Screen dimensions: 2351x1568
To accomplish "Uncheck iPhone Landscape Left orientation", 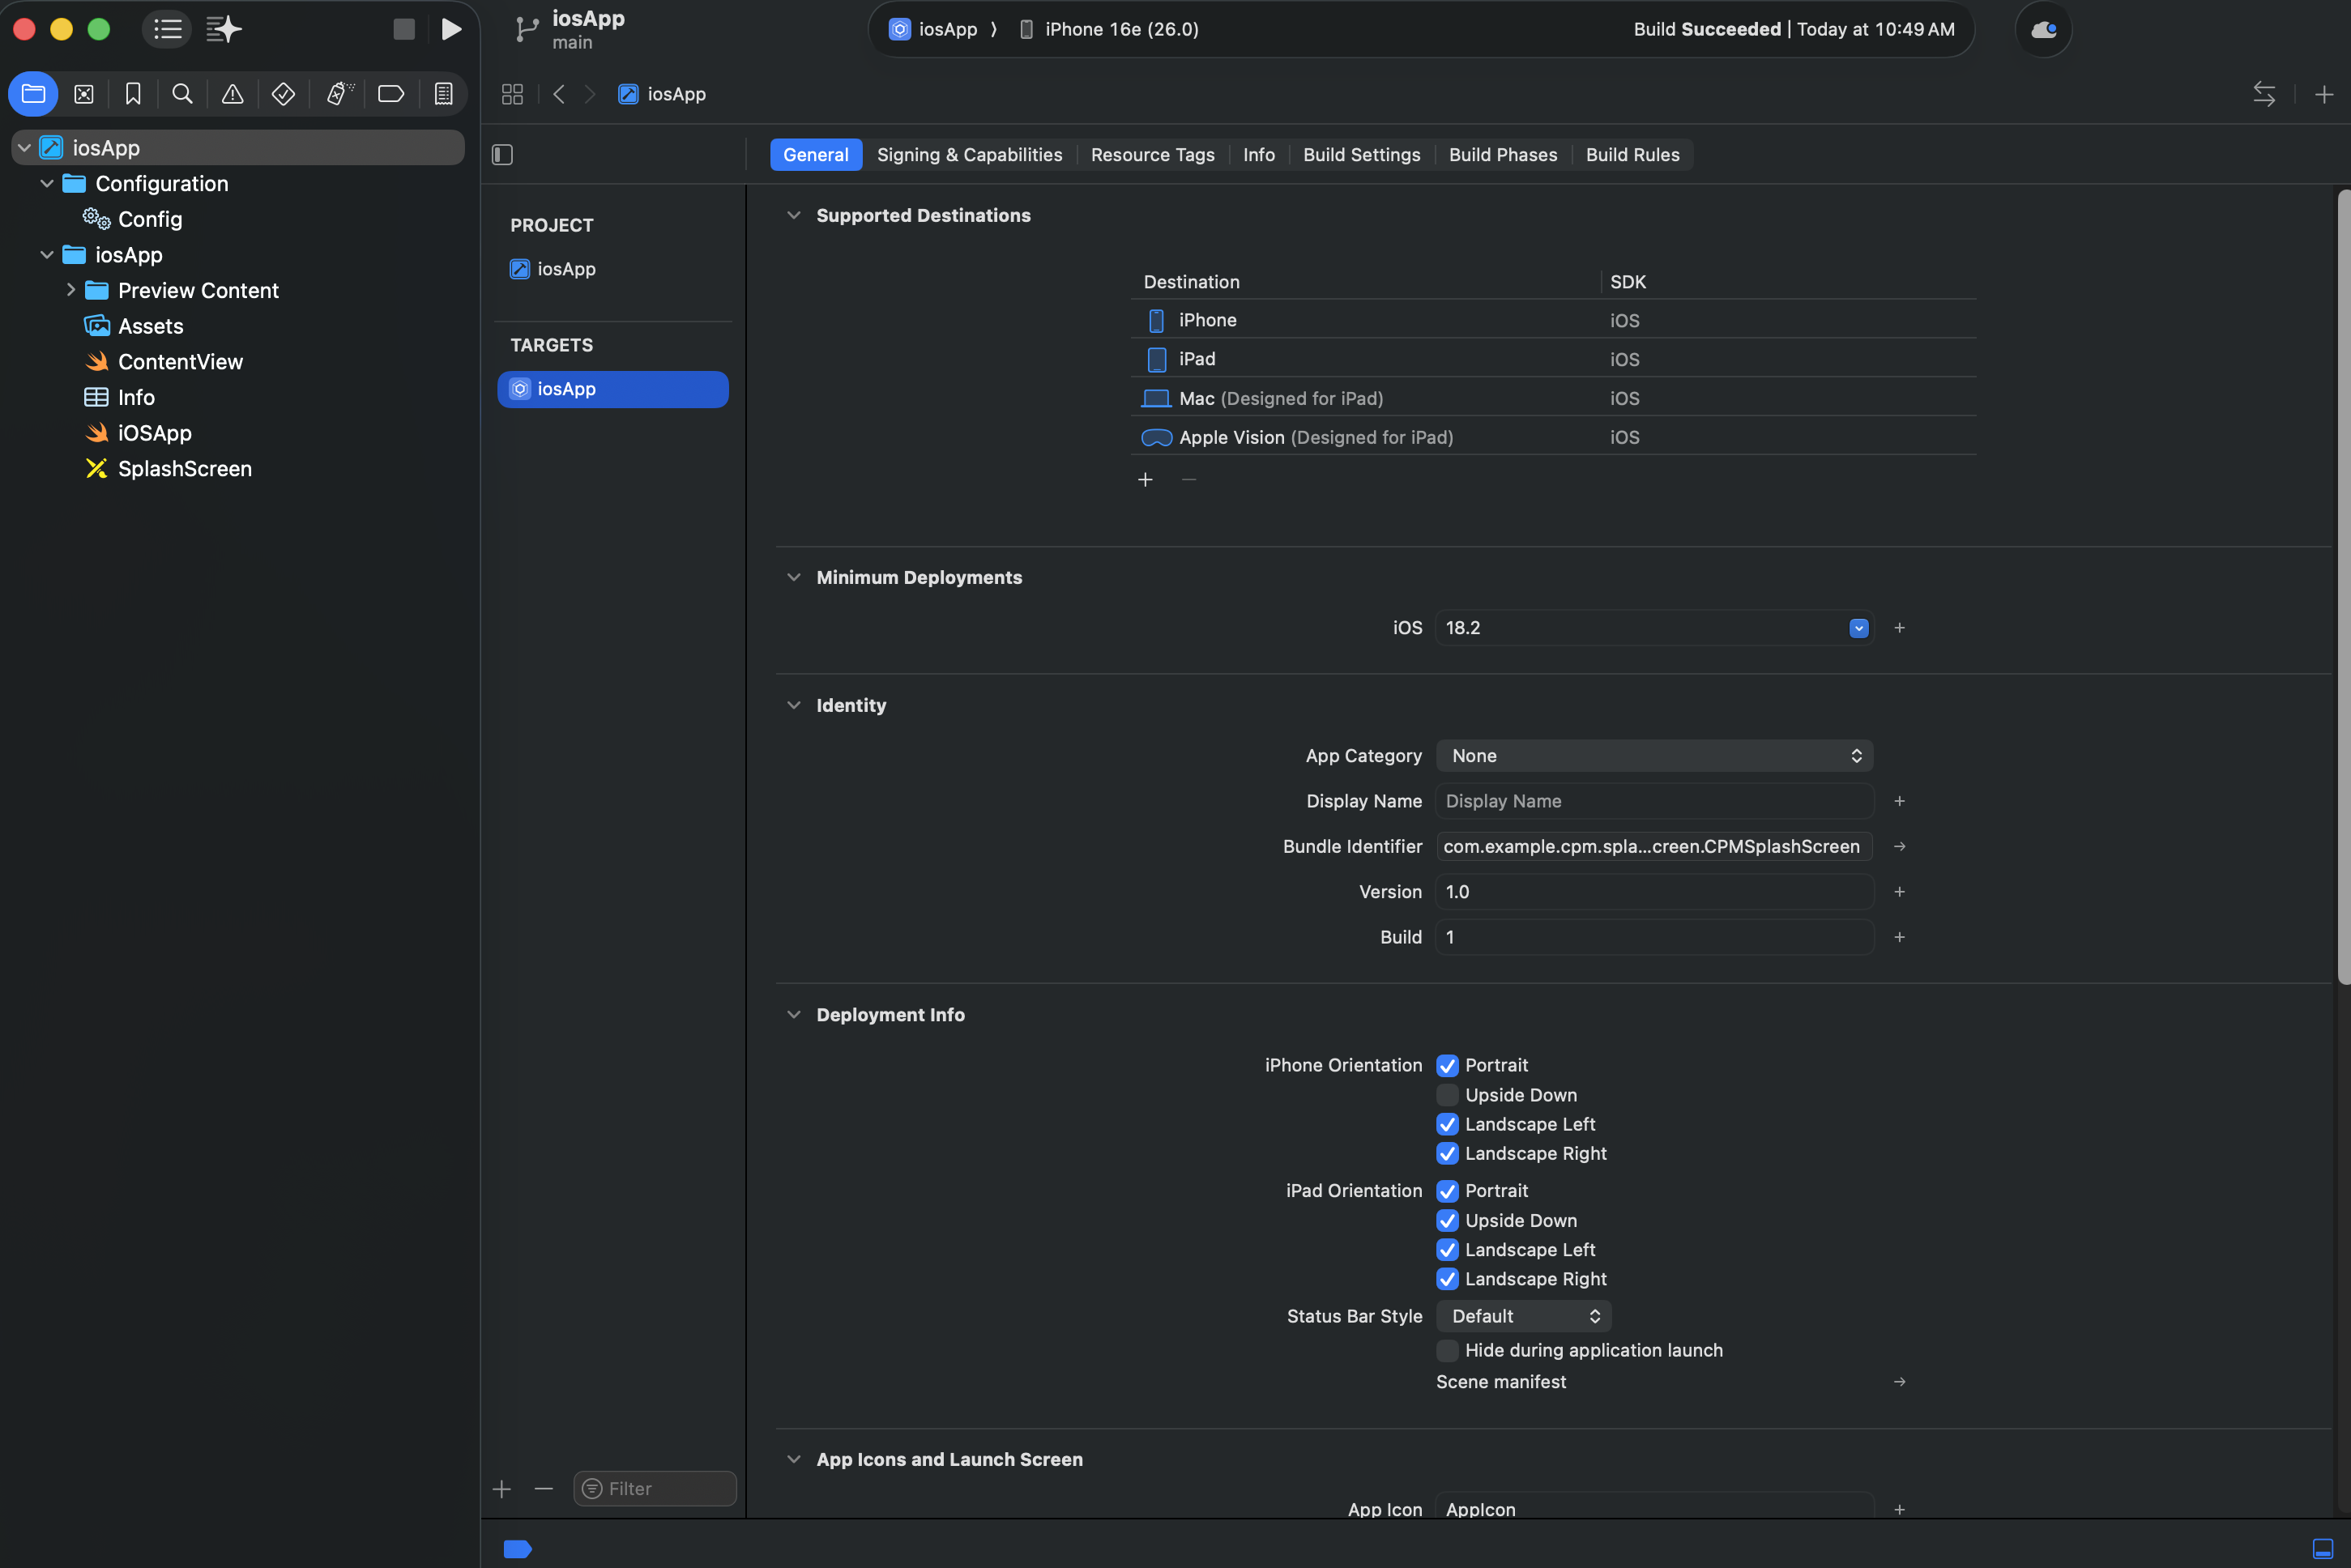I will click(1446, 1124).
